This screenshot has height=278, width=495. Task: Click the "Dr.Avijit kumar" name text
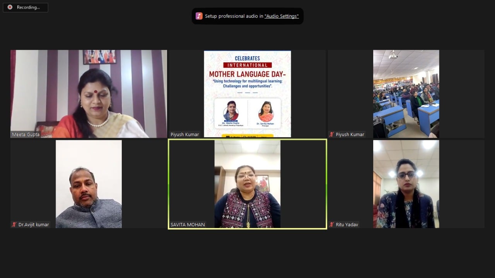34,225
